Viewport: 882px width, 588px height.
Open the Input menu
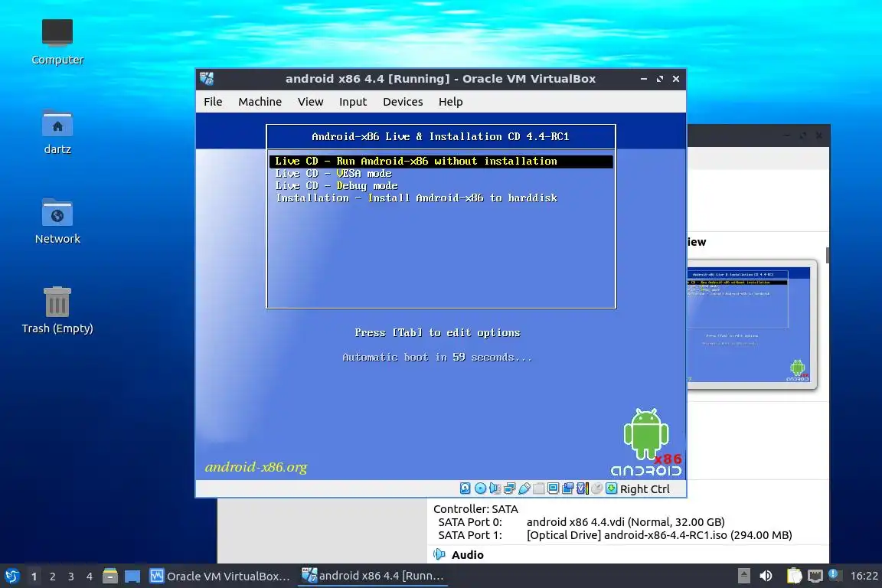[x=353, y=102]
